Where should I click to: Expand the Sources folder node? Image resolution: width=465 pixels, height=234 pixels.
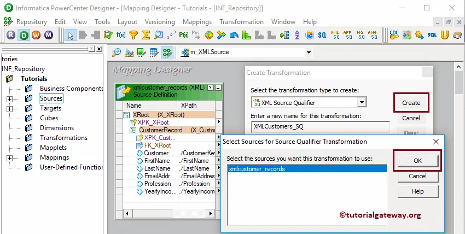(9, 99)
